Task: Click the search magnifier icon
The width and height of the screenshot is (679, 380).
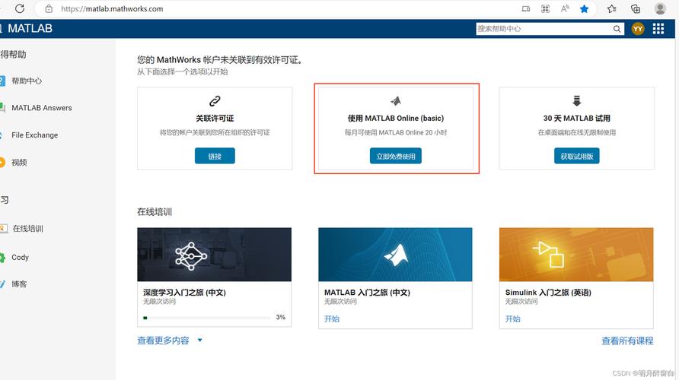Action: click(617, 29)
